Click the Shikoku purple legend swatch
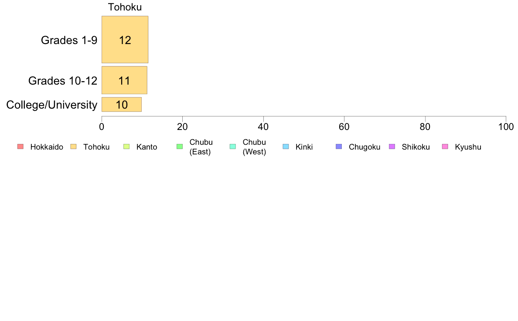Viewport: 518px width, 321px height. pyautogui.click(x=392, y=147)
